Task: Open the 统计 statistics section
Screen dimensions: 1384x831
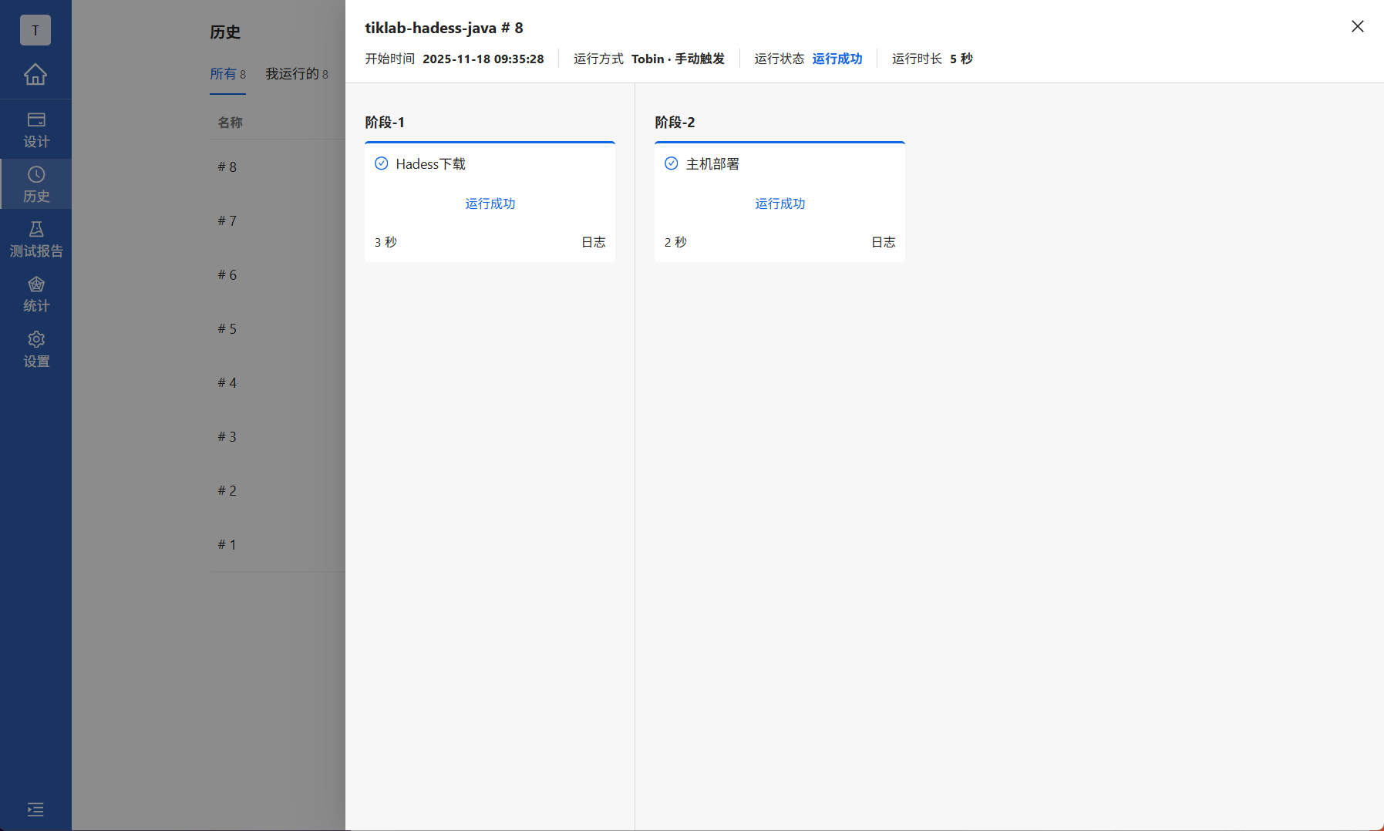Action: [x=35, y=294]
